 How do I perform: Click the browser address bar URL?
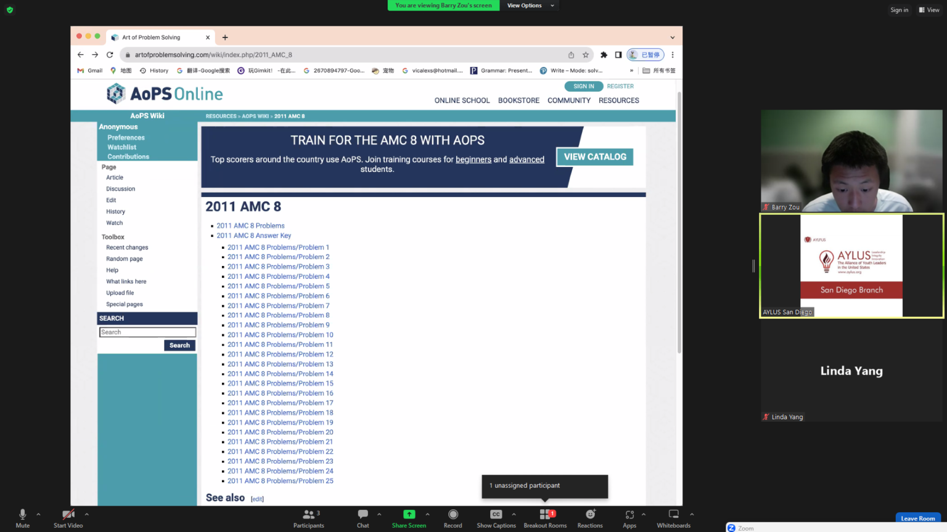(x=213, y=55)
